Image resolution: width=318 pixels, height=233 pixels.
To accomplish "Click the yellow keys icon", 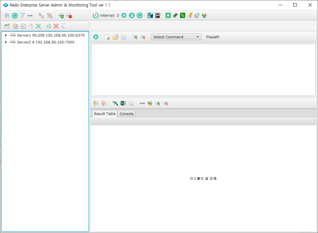I will [x=190, y=15].
